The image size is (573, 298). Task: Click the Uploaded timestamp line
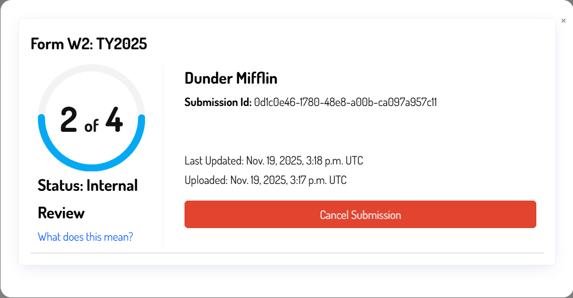coord(265,180)
